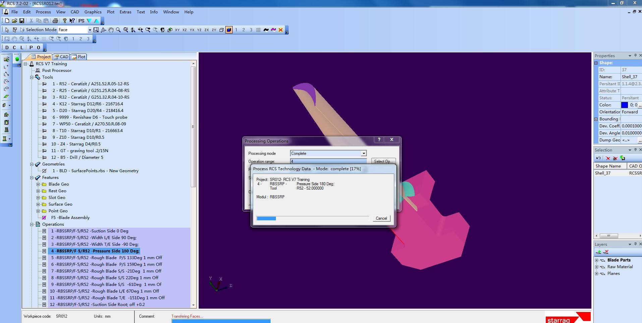Image resolution: width=642 pixels, height=323 pixels.
Task: Expand the Point Geo folder
Action: tap(38, 211)
